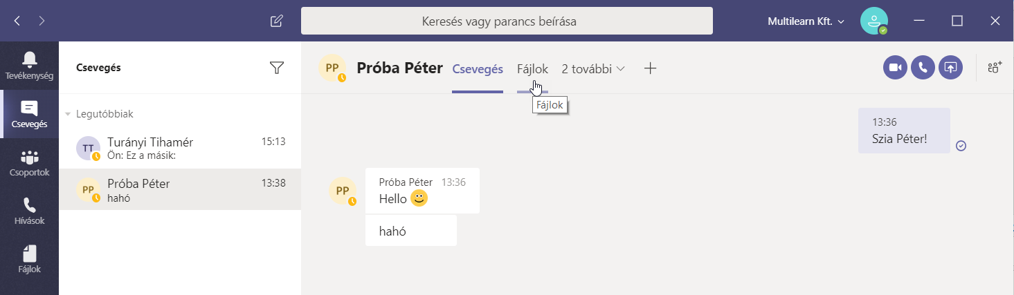Add a new tab with the plus button
Screen dimensions: 1014x295
coord(650,68)
